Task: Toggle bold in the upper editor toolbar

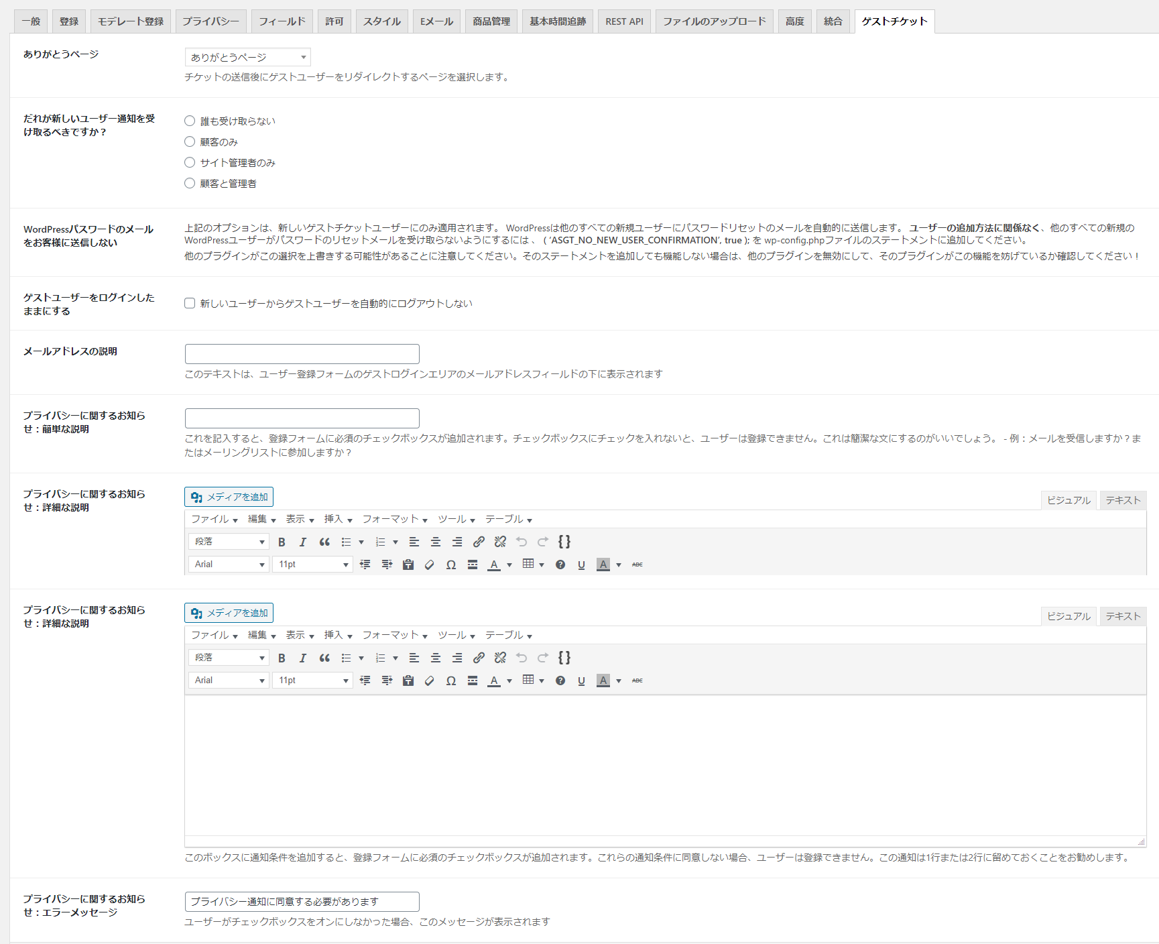Action: click(282, 542)
